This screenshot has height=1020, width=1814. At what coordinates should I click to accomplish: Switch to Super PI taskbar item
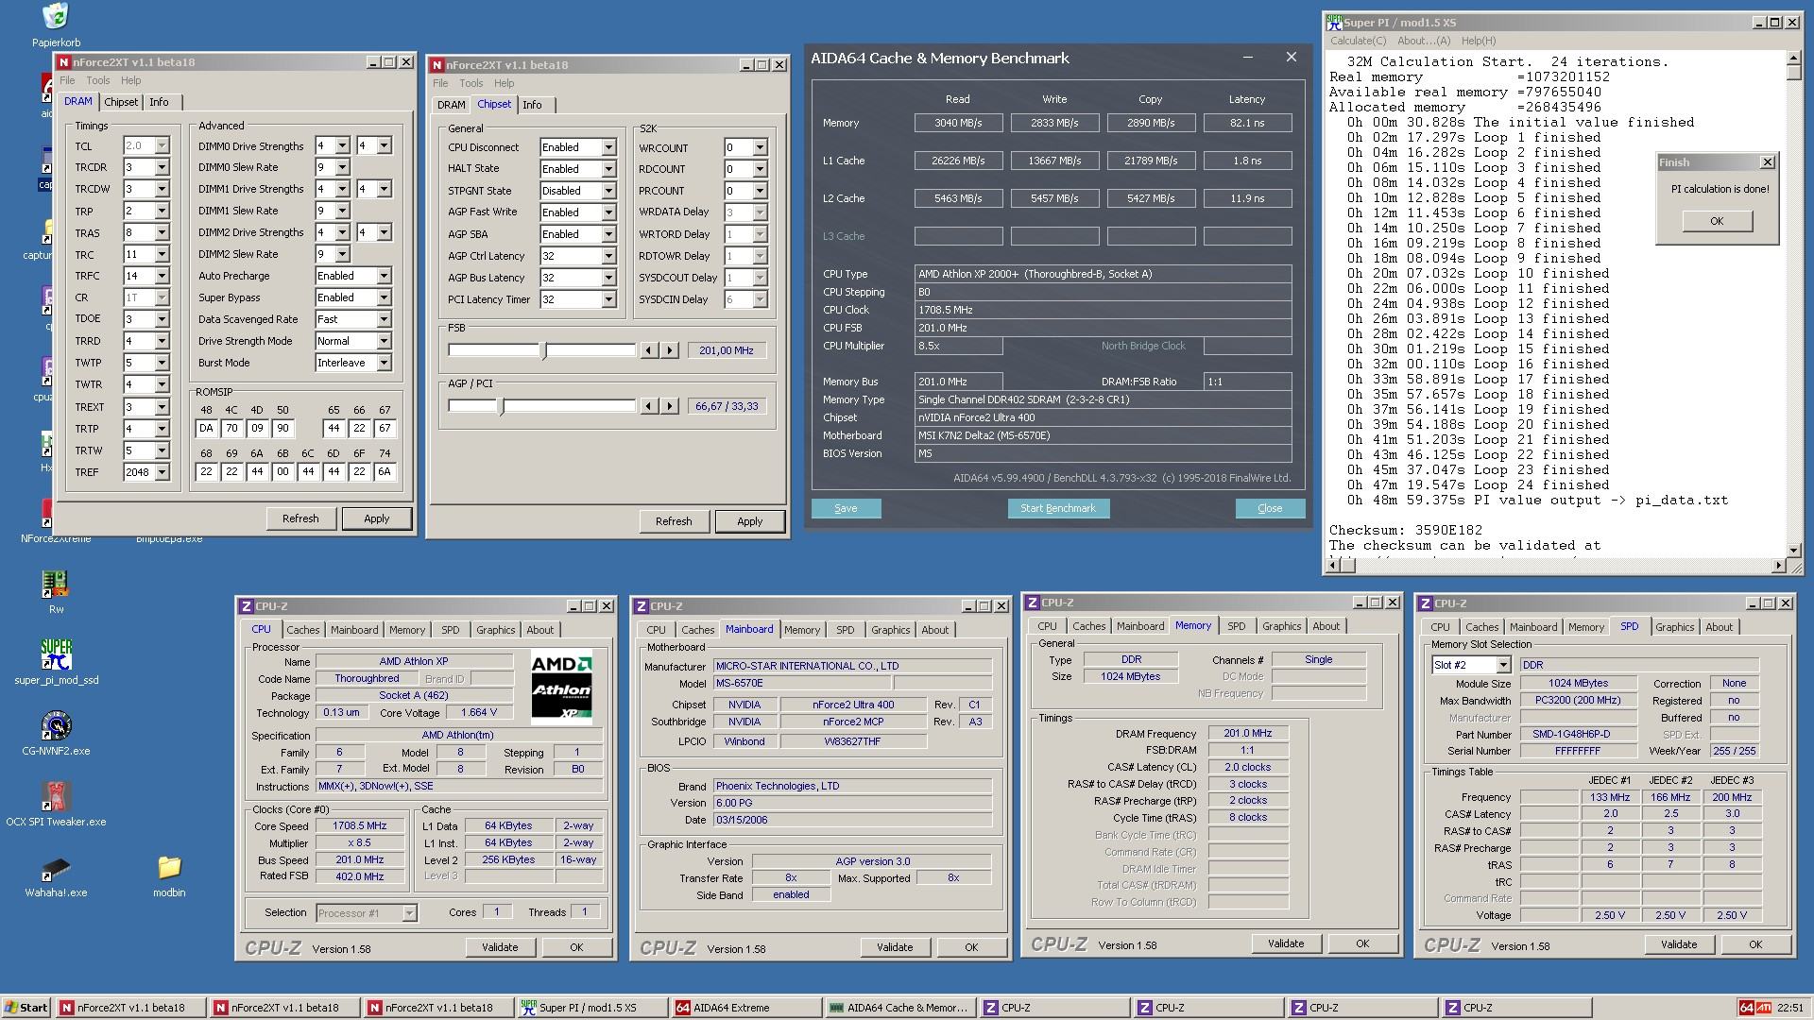tap(591, 1008)
